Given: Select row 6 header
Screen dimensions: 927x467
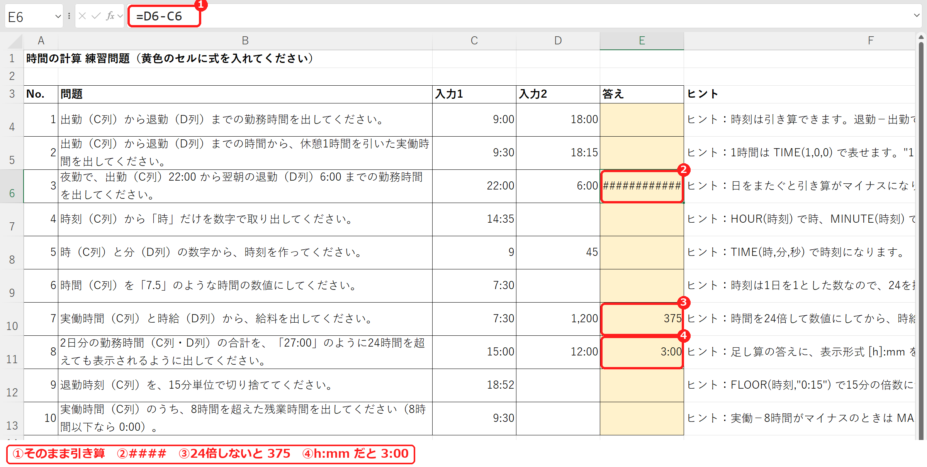Looking at the screenshot, I should 12,186.
